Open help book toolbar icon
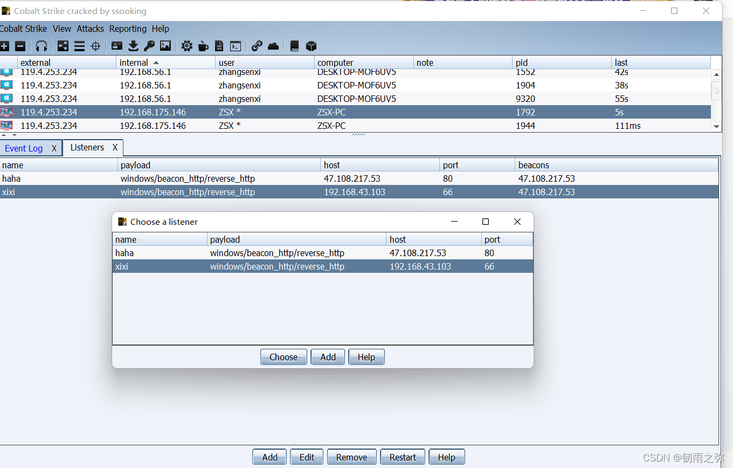Screen dimensions: 733x468 pos(294,46)
